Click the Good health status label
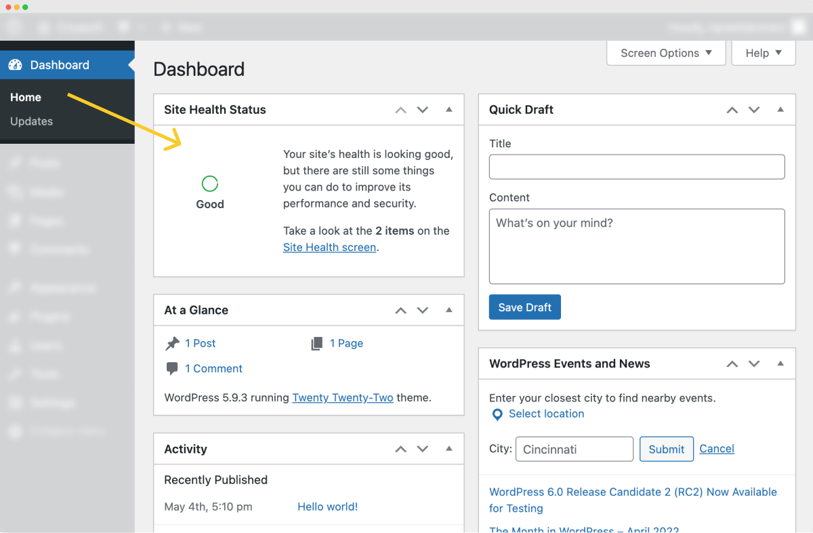Screen dimensions: 813x533 [x=210, y=204]
